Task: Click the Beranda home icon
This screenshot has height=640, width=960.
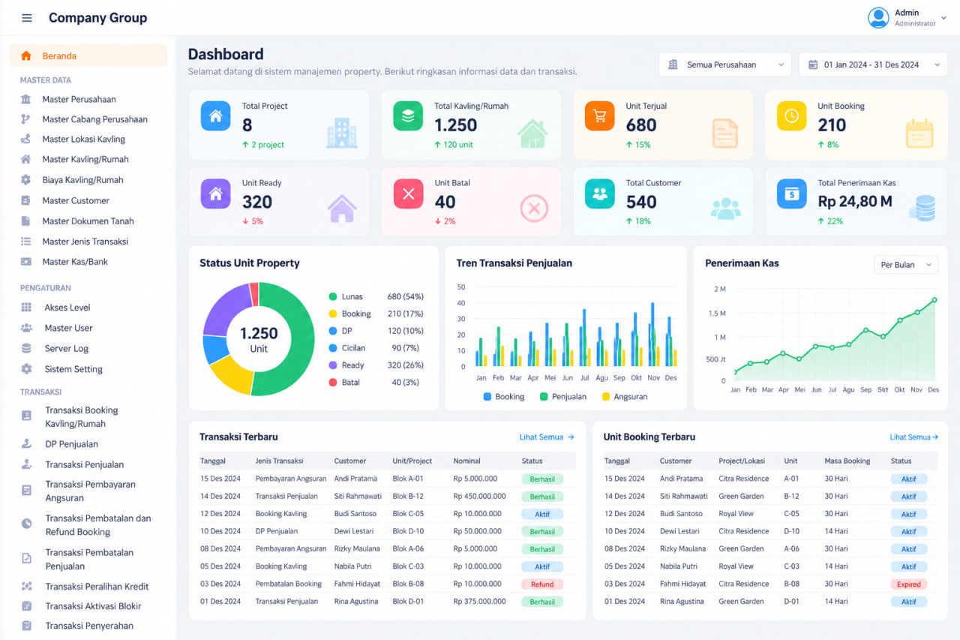Action: pos(26,56)
